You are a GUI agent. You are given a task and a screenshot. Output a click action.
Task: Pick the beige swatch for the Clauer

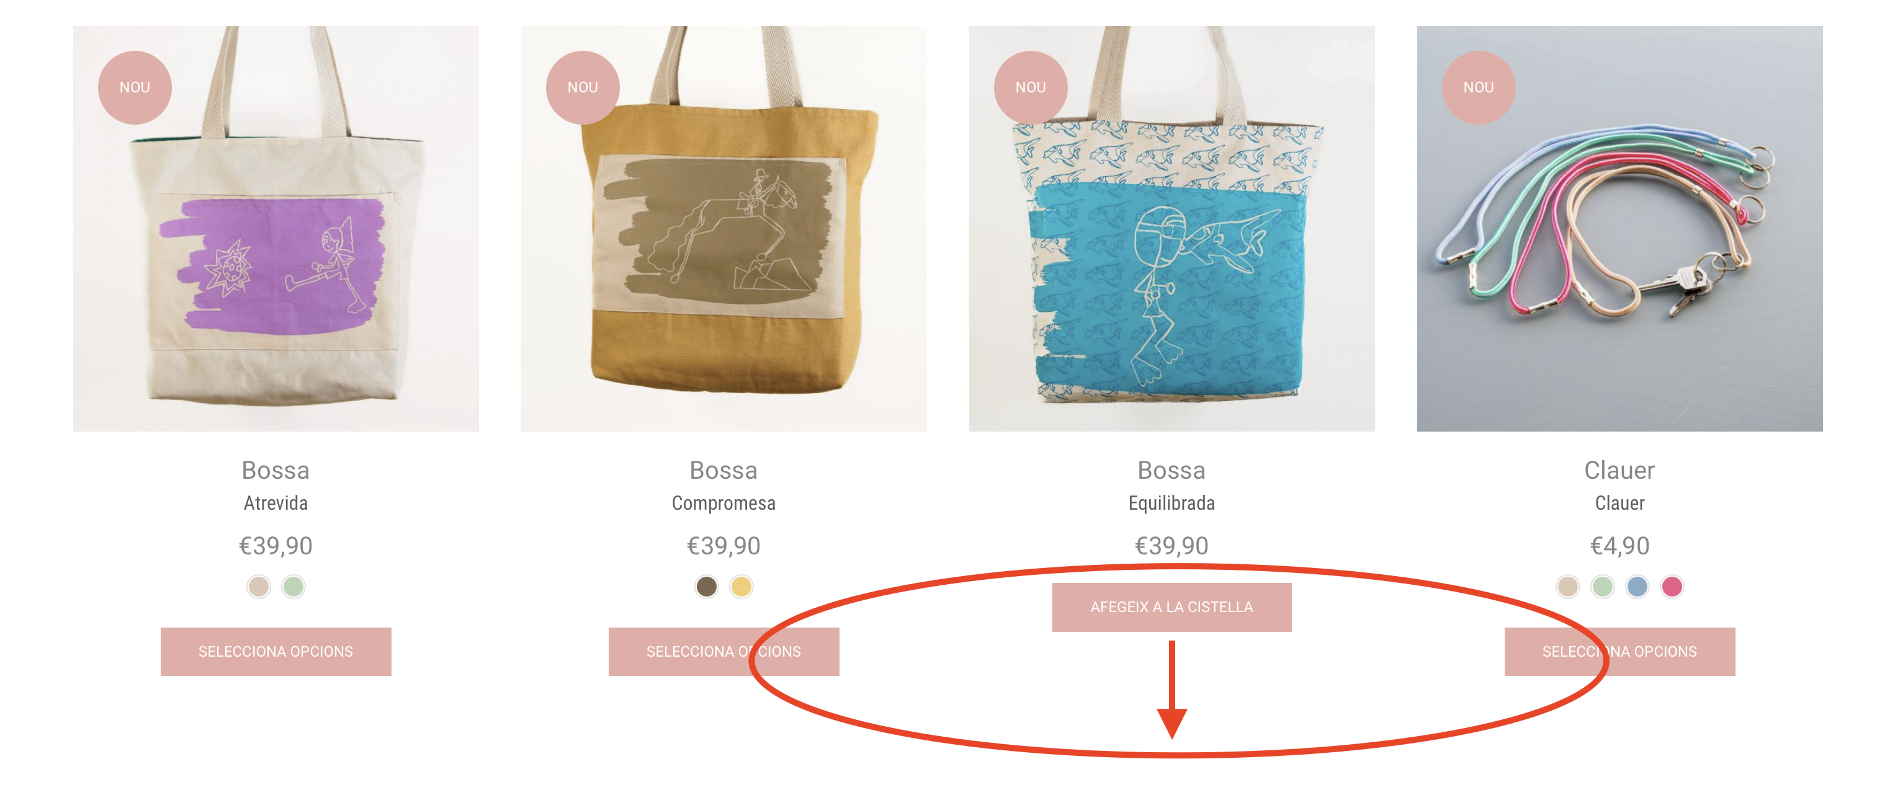click(1568, 587)
